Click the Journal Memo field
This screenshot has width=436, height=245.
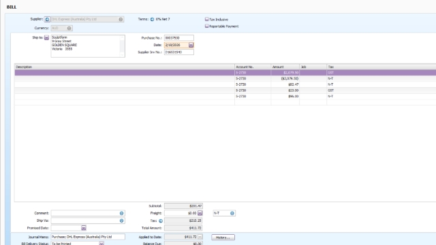pos(88,237)
